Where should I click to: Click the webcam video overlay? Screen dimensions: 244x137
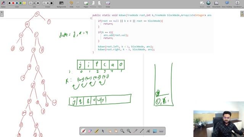pos(218,124)
